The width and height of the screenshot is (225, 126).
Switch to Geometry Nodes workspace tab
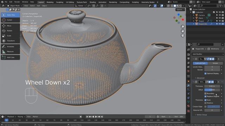[x=148, y=2]
